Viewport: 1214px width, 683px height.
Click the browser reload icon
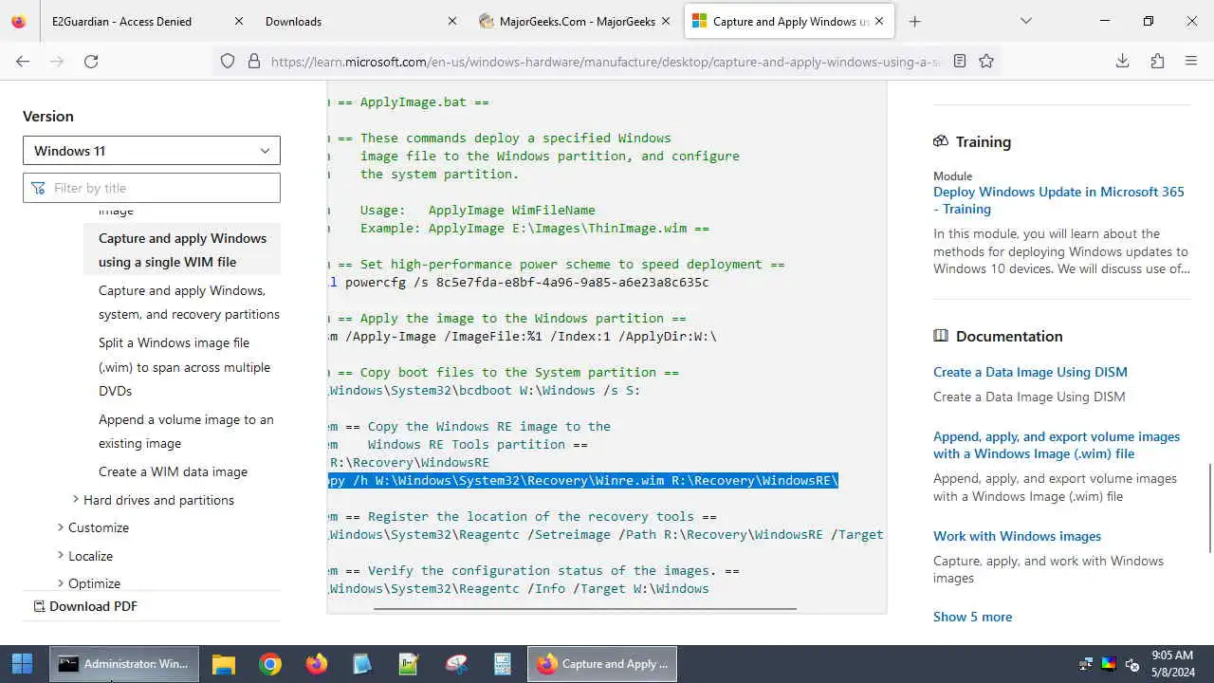click(91, 61)
